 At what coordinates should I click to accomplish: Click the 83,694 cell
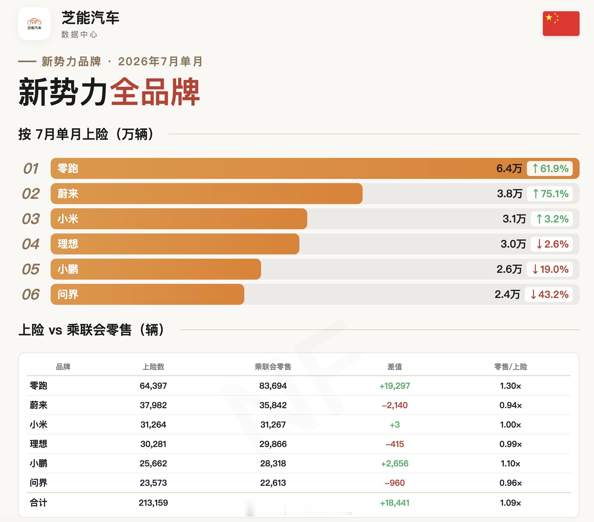coord(273,386)
